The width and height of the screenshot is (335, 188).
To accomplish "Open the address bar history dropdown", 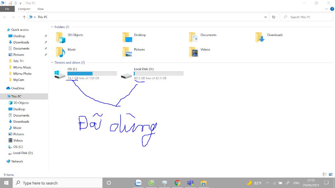I will 265,17.
